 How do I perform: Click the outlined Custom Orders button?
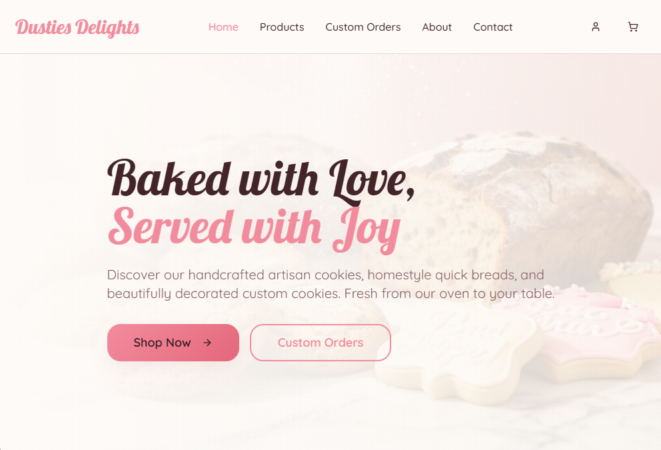coord(321,343)
